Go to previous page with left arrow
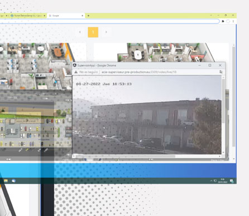This screenshot has height=216, width=249. tap(80, 32)
